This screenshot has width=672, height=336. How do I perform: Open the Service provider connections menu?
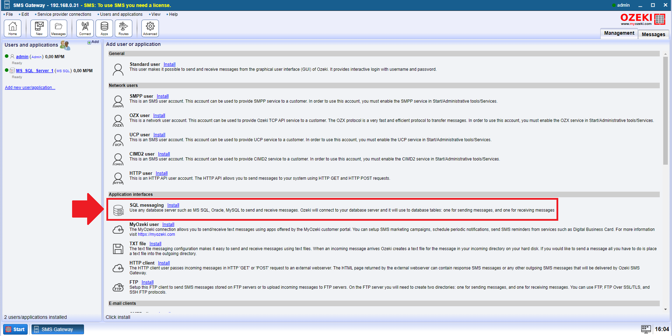(x=64, y=14)
